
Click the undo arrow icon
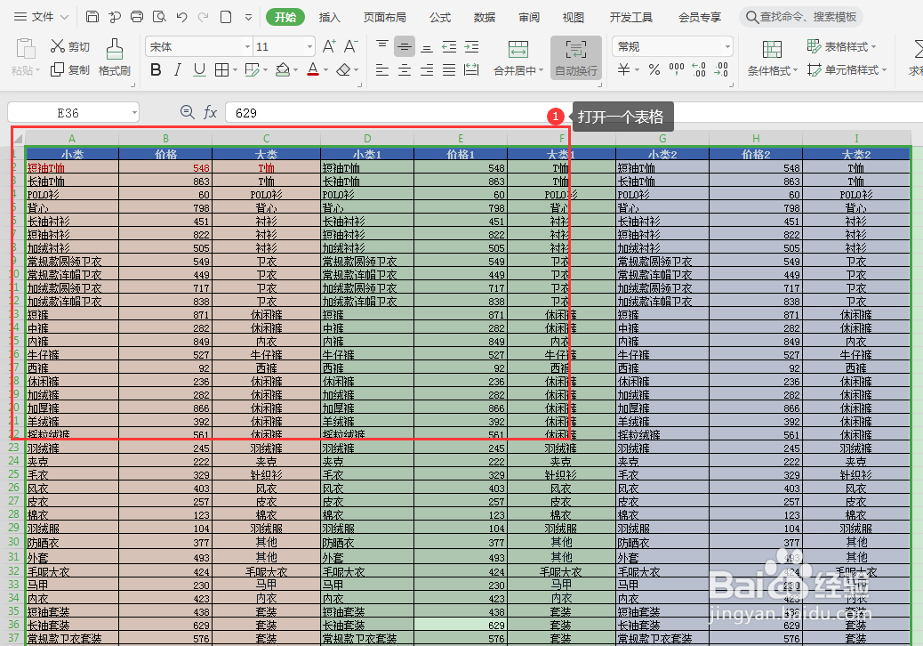pyautogui.click(x=181, y=17)
